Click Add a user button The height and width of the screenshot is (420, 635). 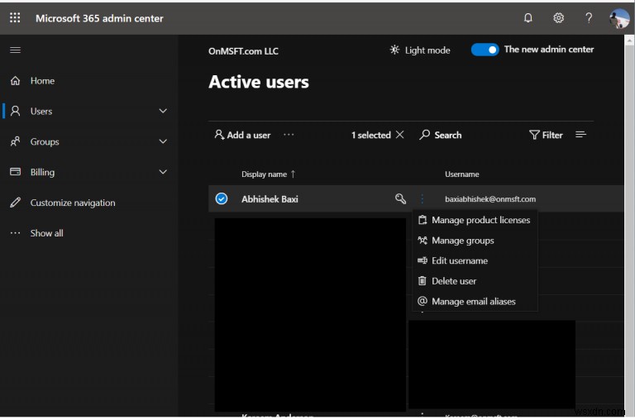[x=242, y=135]
